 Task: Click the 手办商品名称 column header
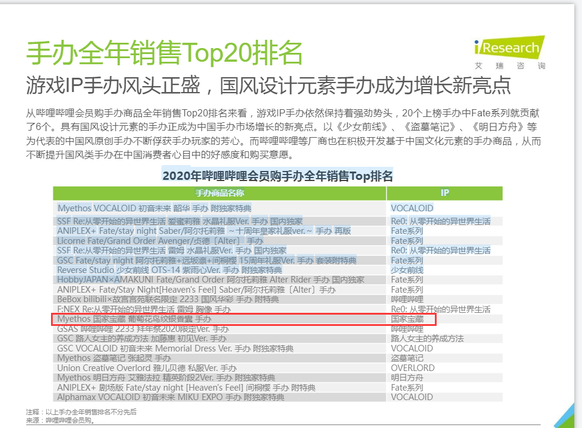220,193
